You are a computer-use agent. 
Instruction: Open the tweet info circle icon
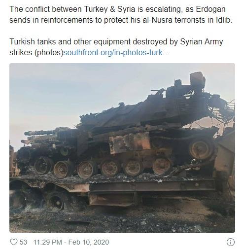[x=231, y=242]
